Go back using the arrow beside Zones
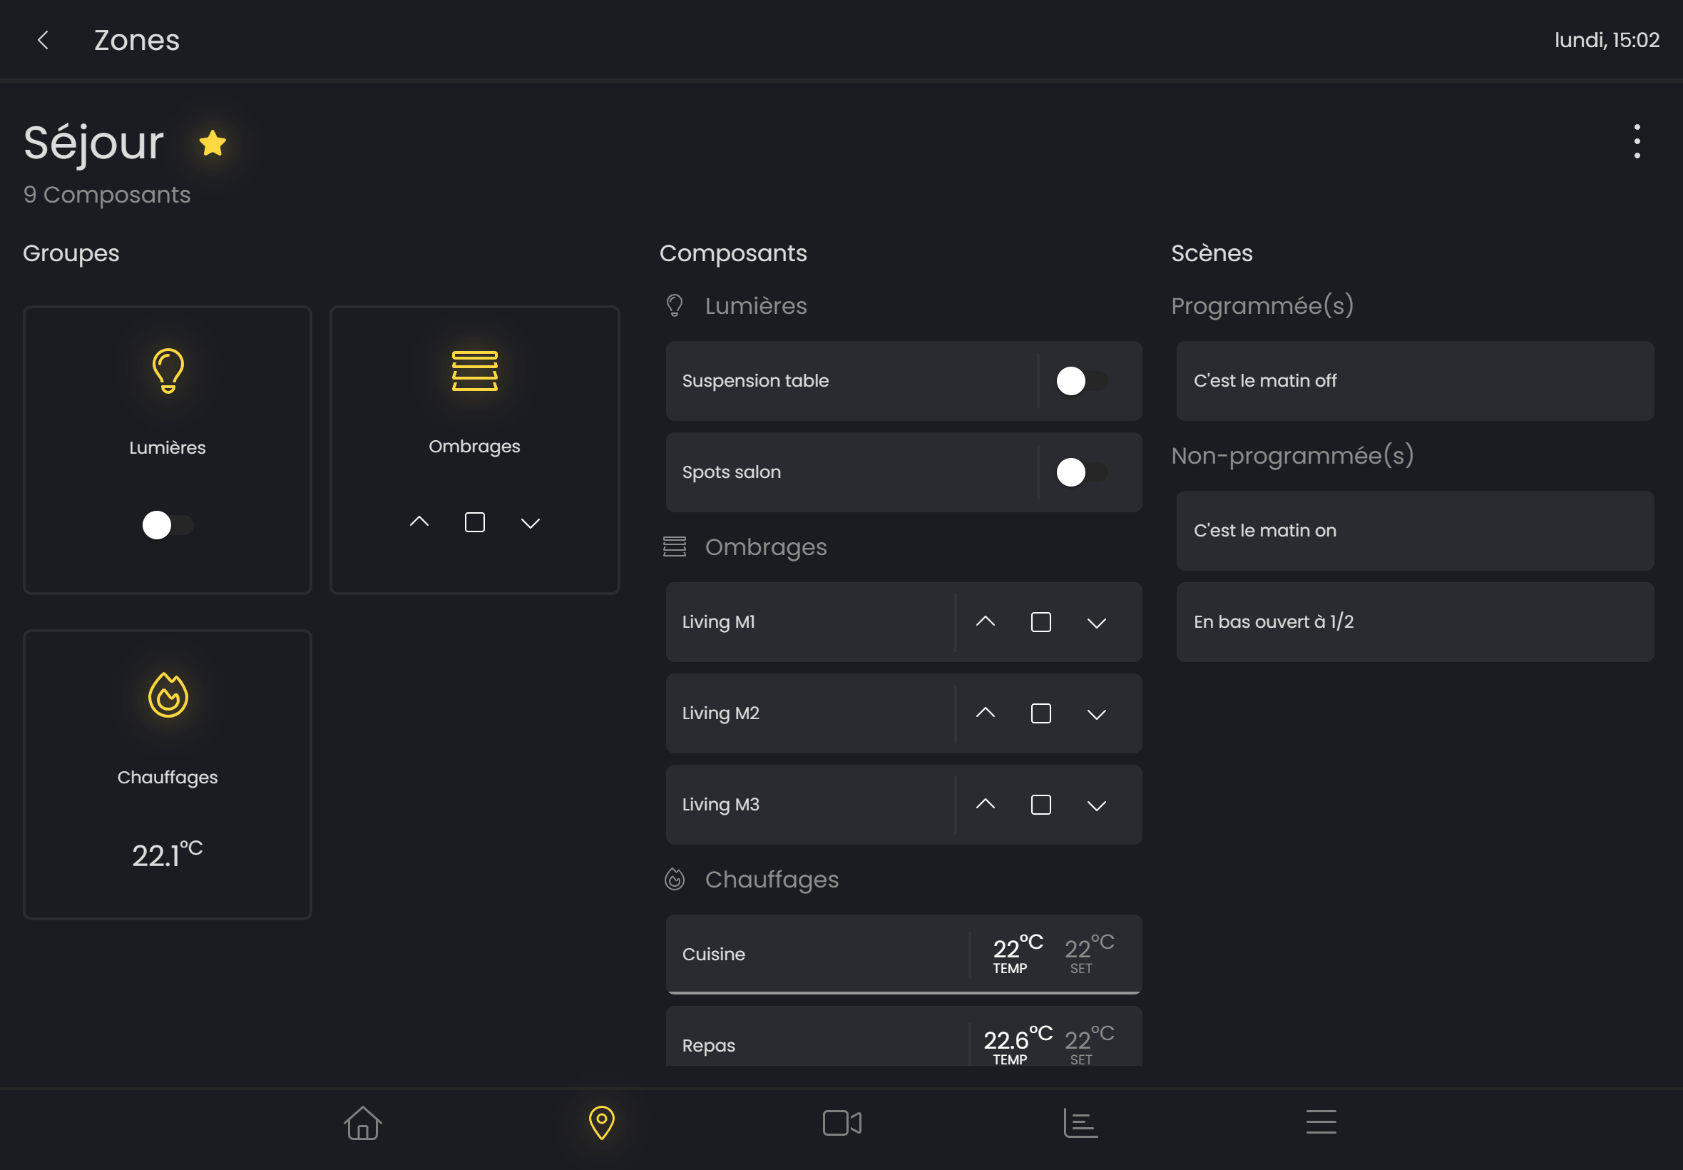The image size is (1683, 1170). 44,41
